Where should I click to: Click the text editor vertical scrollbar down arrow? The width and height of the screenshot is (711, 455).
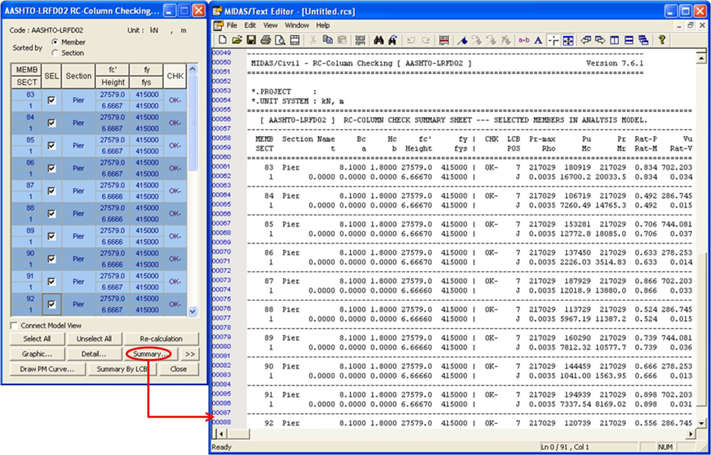(701, 423)
